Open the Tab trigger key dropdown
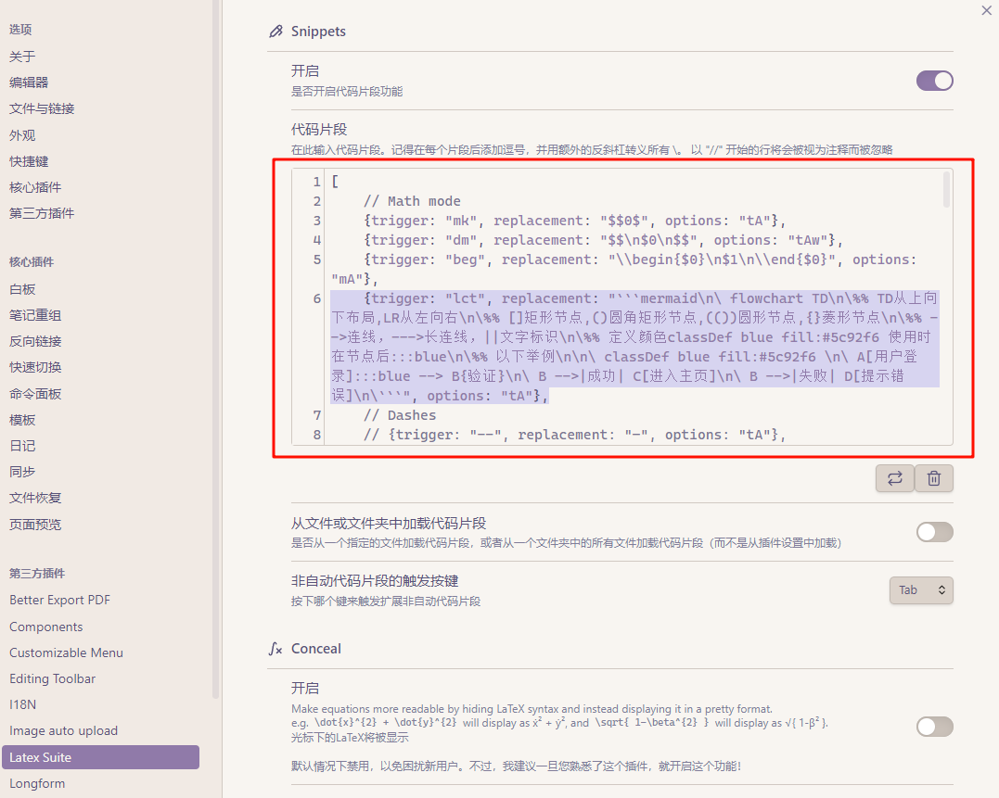 coord(920,589)
